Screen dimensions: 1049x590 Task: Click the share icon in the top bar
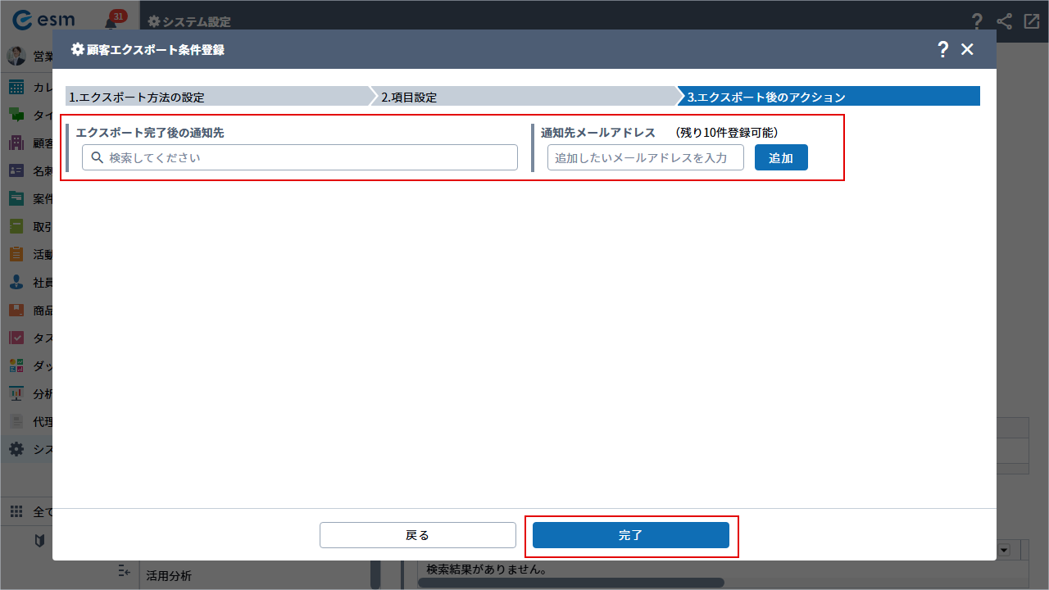coord(1004,21)
